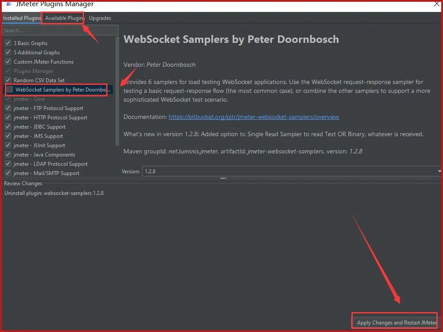The width and height of the screenshot is (443, 332).
Task: Toggle jmeter - HTTP Protocol Support checkbox
Action: (x=8, y=118)
